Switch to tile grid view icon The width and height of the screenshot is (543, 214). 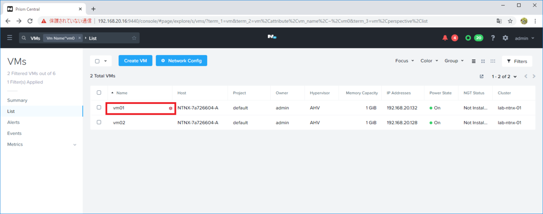(483, 61)
